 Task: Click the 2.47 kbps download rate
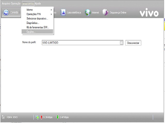point(64,117)
